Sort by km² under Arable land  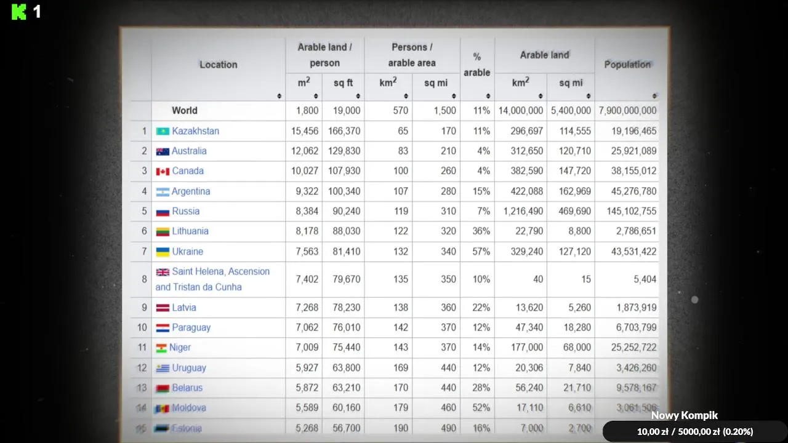point(541,96)
